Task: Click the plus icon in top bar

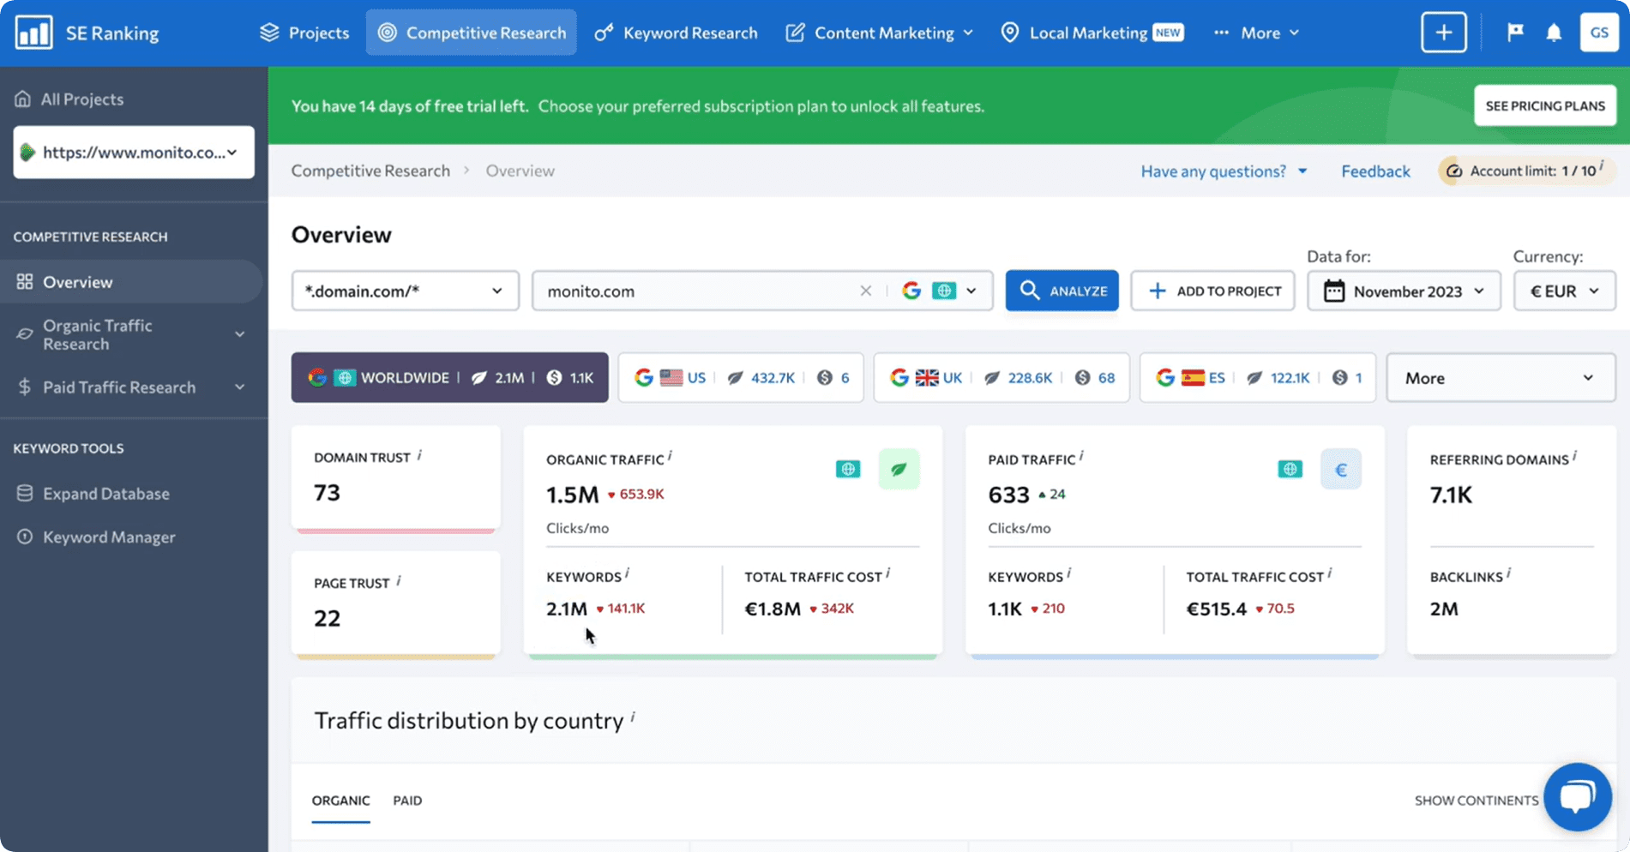Action: pyautogui.click(x=1443, y=33)
